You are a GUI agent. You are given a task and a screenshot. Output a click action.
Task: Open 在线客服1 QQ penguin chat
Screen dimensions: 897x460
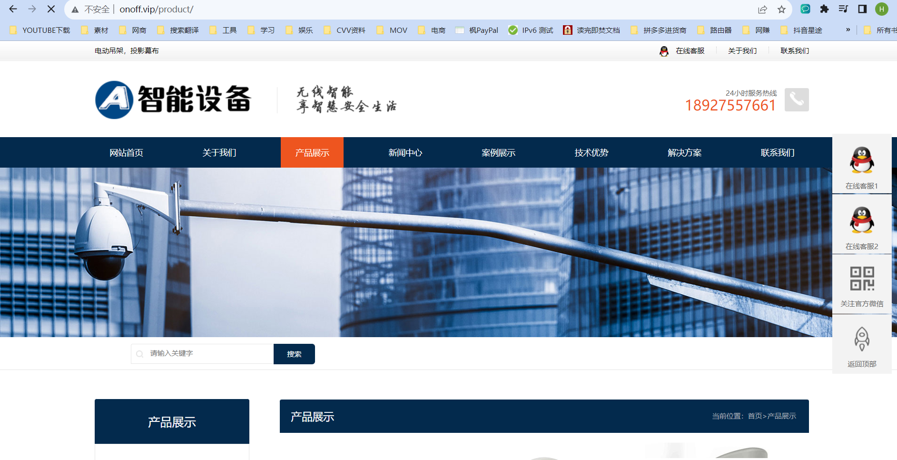pos(862,160)
